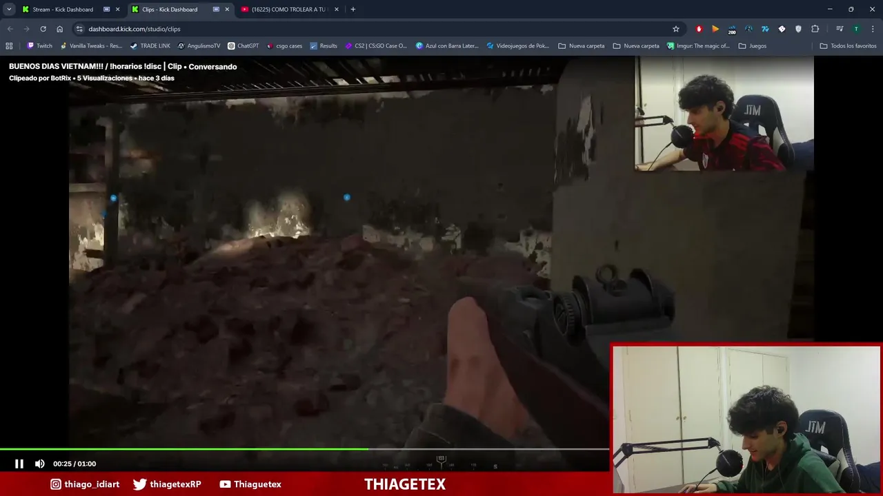Open the Imgur: The magic of bookmark
This screenshot has height=496, width=883.
pyautogui.click(x=698, y=46)
